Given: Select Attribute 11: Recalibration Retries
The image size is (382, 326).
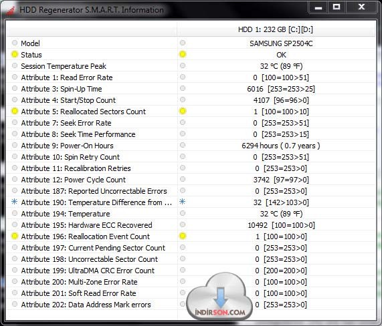Looking at the screenshot, I should click(76, 168).
